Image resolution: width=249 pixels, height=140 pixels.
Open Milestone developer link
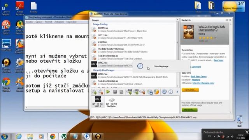pos(196,80)
